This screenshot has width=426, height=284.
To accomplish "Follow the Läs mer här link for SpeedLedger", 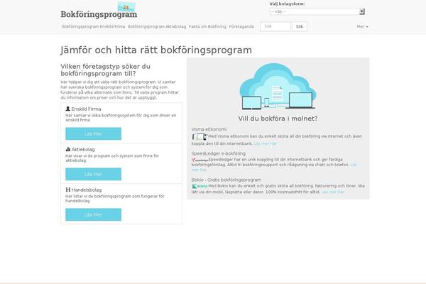I will 354,165.
